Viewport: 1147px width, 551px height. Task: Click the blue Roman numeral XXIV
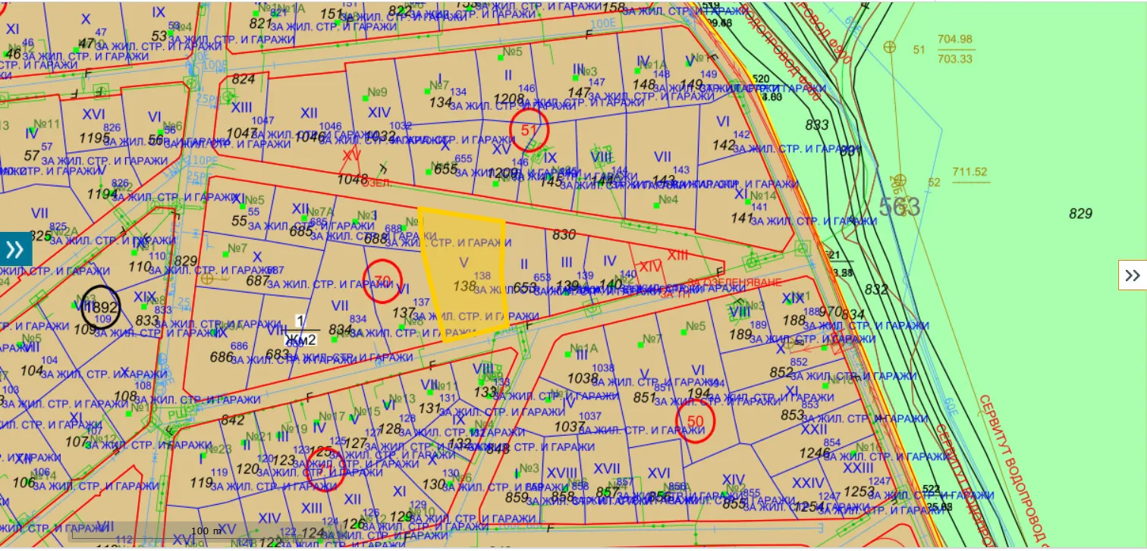click(808, 483)
